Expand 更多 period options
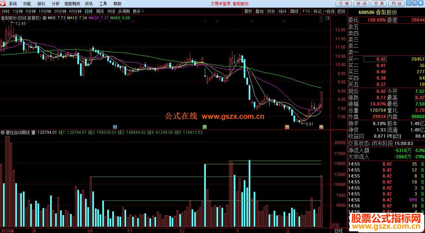Viewport: 425px width, 233px height. click(x=138, y=11)
